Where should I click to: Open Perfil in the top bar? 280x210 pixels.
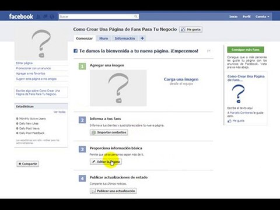246,17
